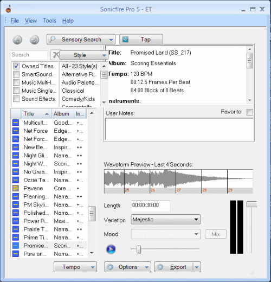Image resolution: width=271 pixels, height=282 pixels.
Task: Click the track icon beside Pure an...
Action: click(16, 254)
